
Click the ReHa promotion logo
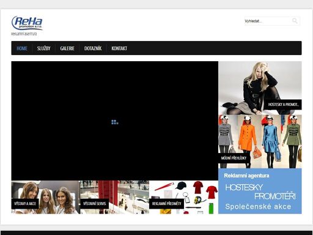click(x=27, y=23)
